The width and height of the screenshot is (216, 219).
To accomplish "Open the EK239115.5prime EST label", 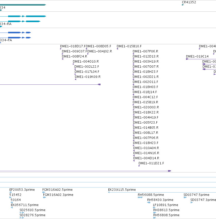I will 122,190.
